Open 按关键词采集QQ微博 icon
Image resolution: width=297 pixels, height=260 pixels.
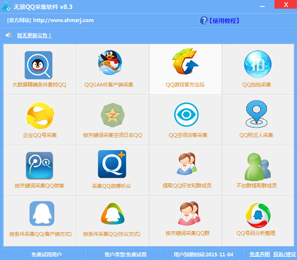(40, 166)
